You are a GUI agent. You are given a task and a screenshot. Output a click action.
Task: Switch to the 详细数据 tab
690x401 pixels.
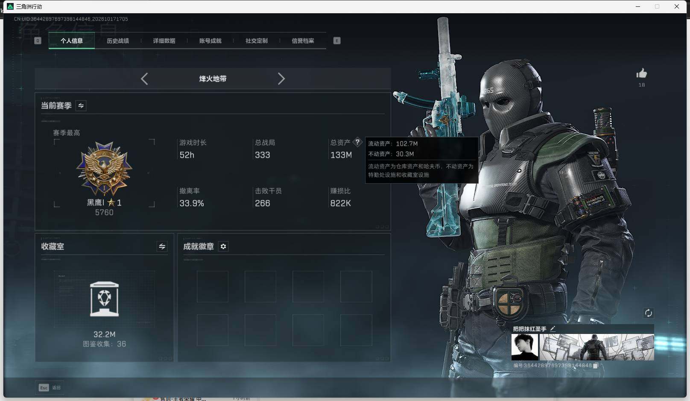[x=164, y=41]
